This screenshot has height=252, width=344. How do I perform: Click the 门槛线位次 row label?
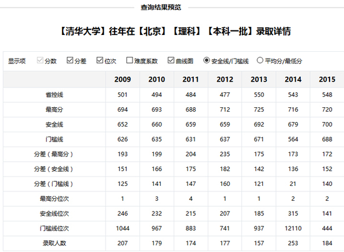(x=54, y=228)
